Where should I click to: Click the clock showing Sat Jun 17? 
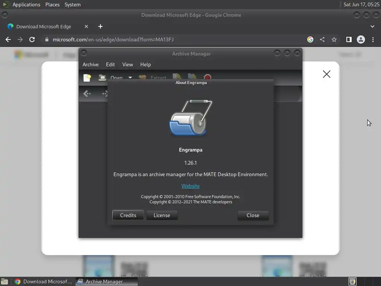[362, 4]
